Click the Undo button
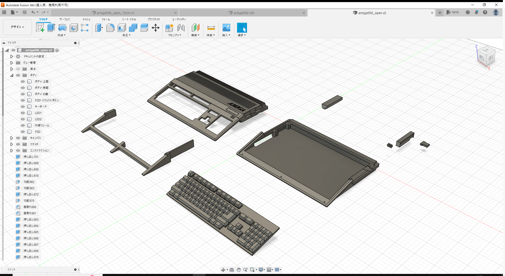Screen dimensions: 505x276 [x=33, y=12]
